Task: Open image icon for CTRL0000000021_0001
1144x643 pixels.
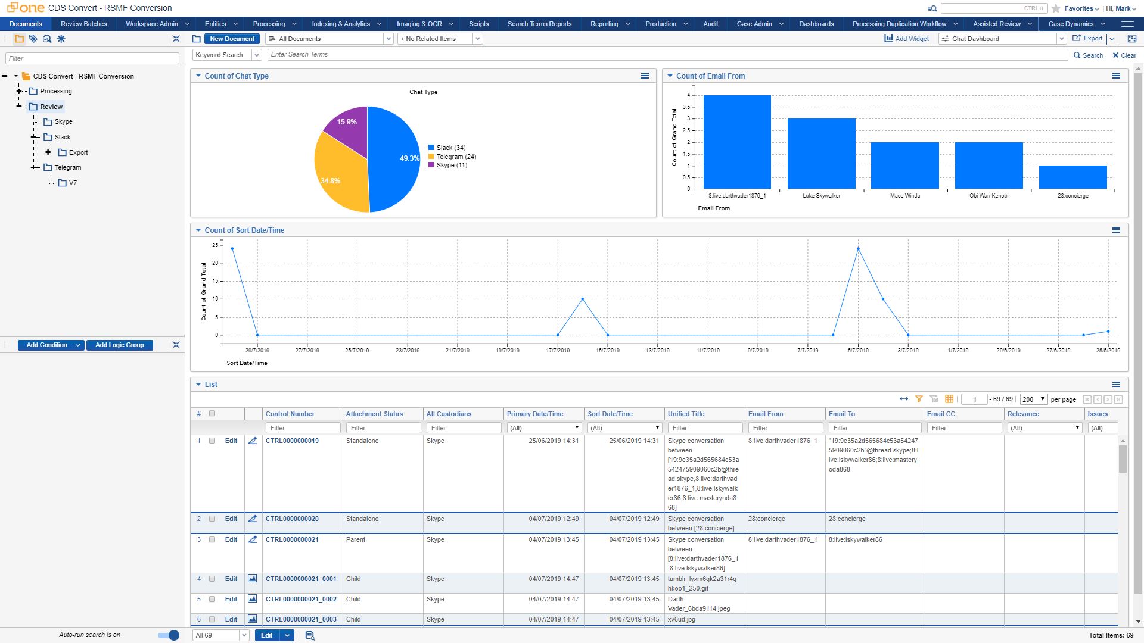Action: click(x=253, y=579)
